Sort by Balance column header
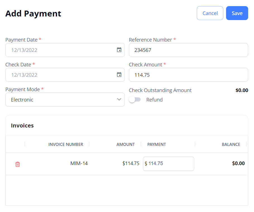 (x=231, y=144)
